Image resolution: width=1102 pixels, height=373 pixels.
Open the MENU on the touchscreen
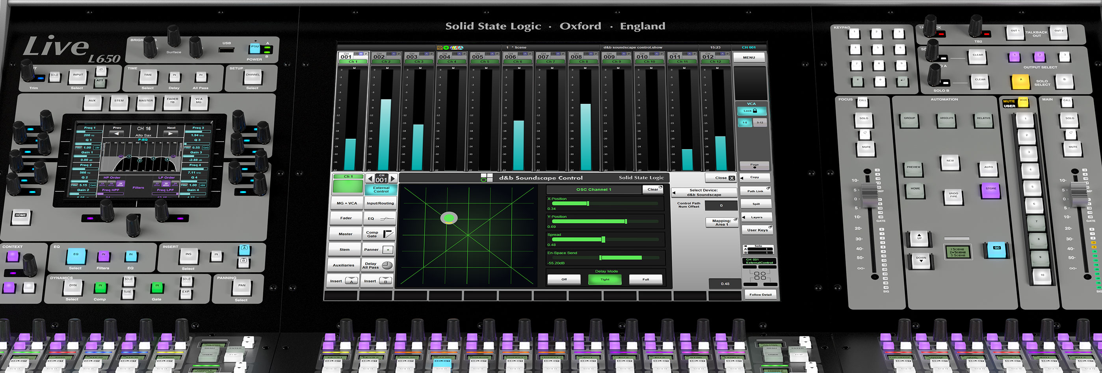749,57
